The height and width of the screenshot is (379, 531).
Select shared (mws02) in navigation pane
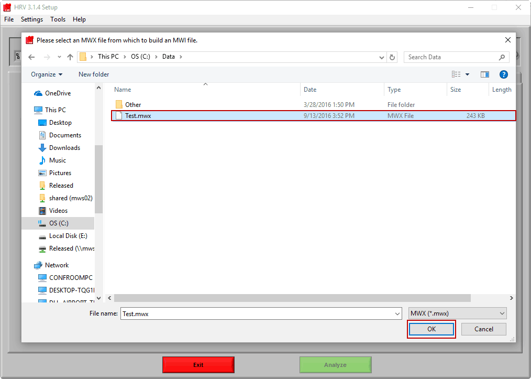(71, 198)
